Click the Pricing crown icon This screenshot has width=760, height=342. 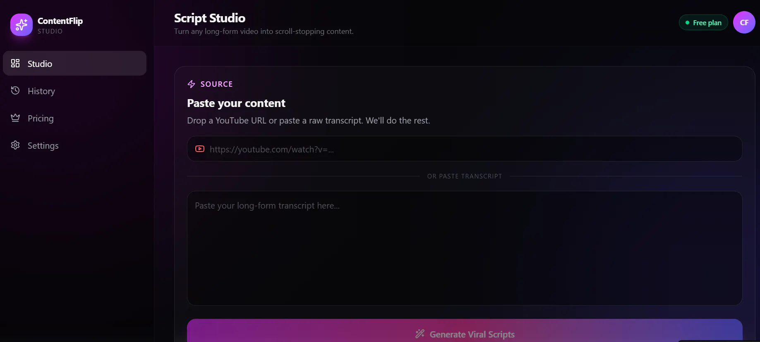click(x=15, y=118)
